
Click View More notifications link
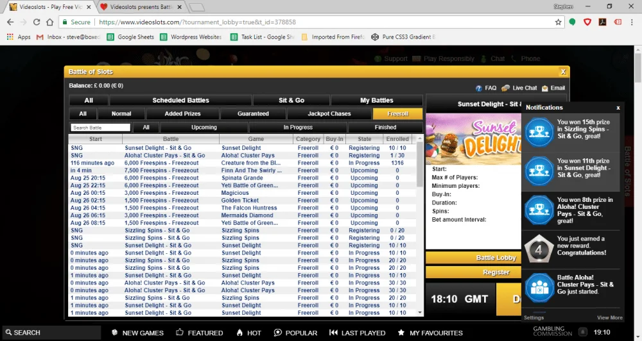[x=610, y=318]
